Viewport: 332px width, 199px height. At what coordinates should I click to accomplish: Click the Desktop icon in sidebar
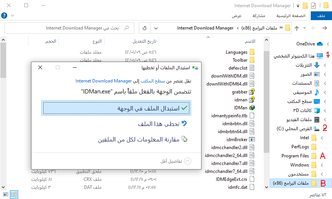point(317,101)
